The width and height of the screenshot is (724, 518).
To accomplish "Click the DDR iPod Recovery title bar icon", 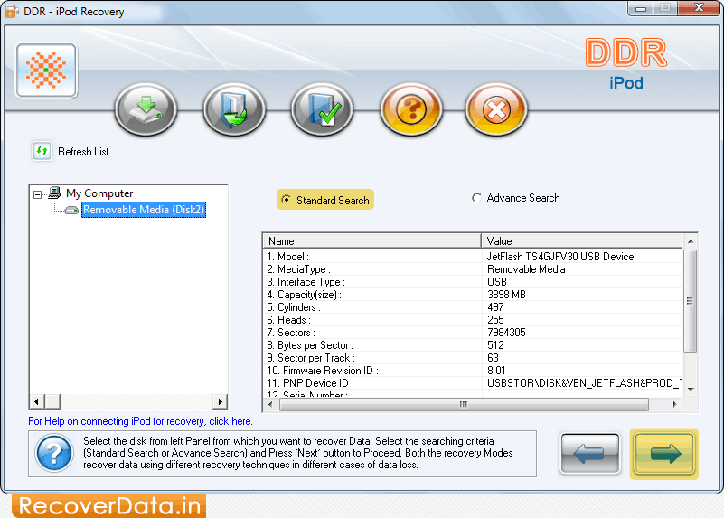I will point(11,11).
